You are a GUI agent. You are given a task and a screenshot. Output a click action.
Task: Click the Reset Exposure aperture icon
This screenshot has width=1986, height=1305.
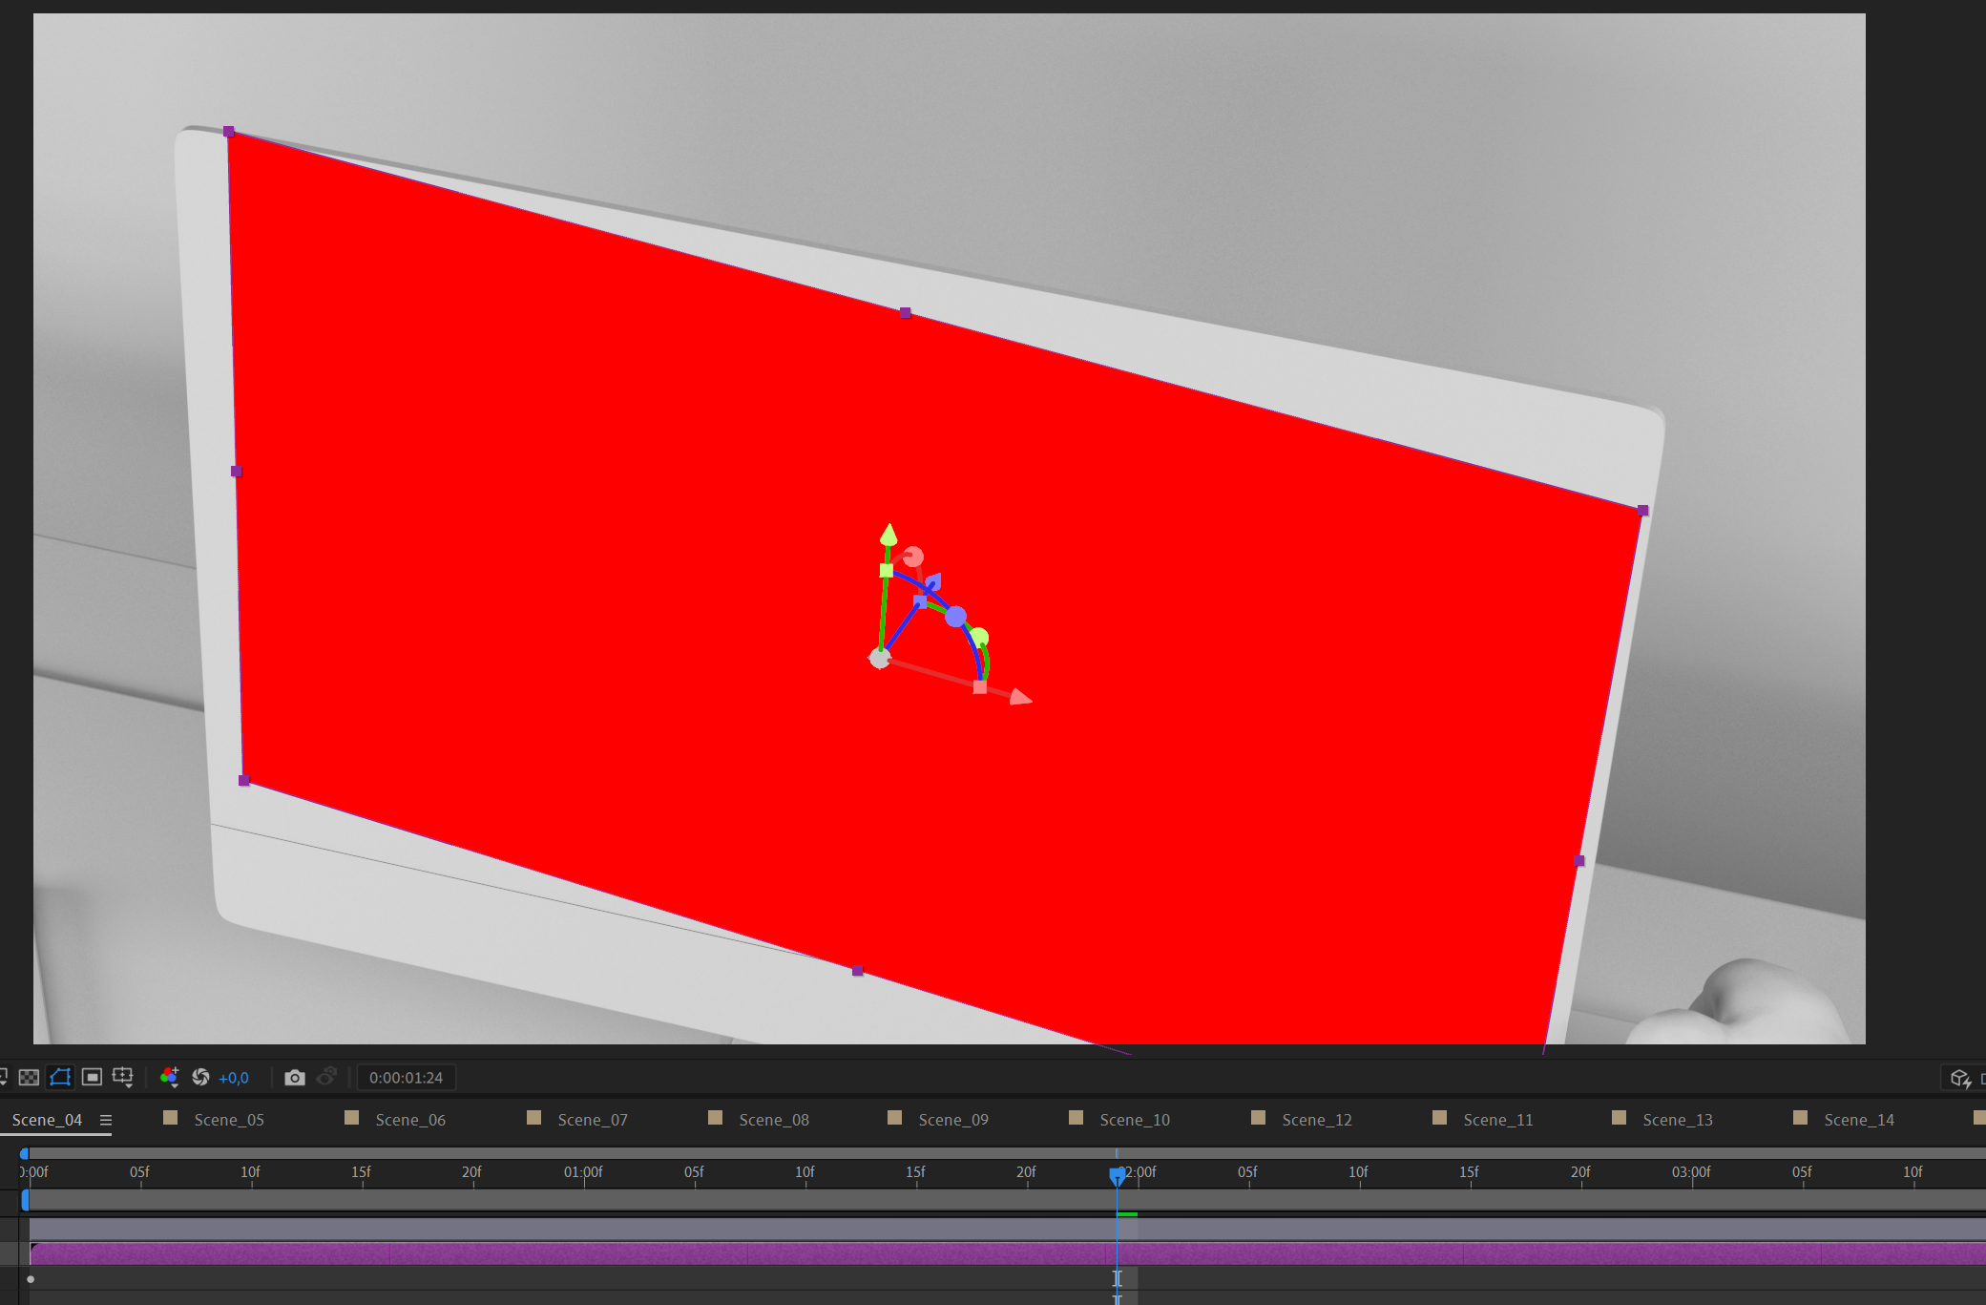[x=200, y=1077]
